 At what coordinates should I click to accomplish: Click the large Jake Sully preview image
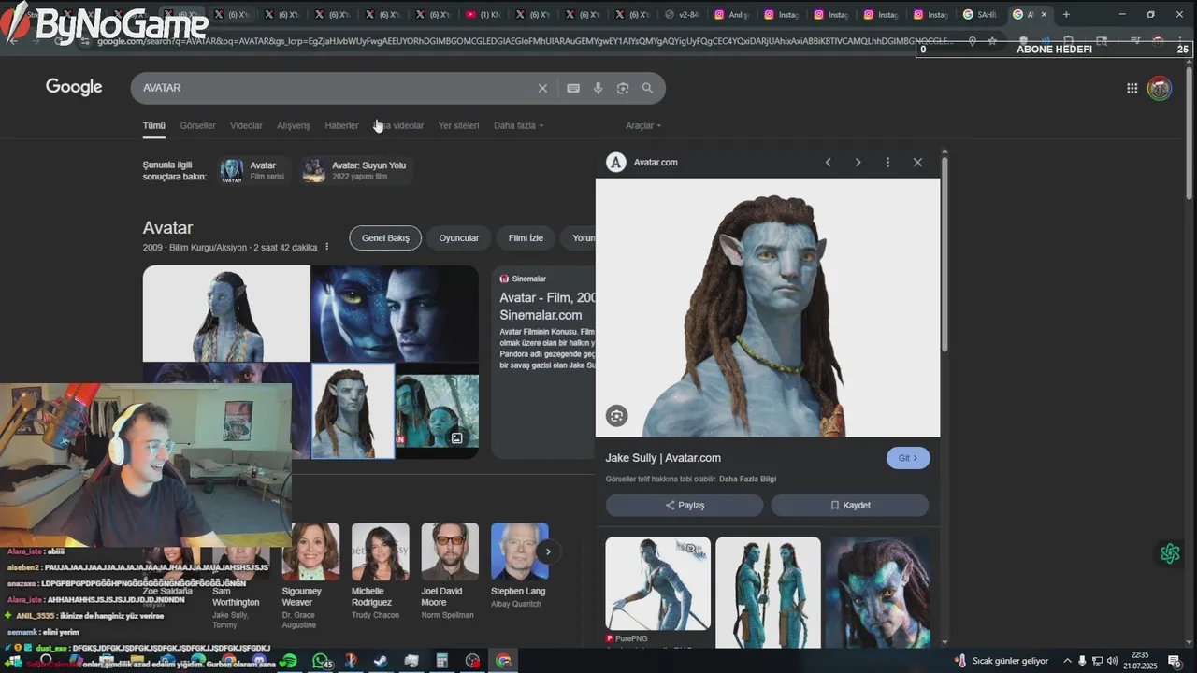768,308
